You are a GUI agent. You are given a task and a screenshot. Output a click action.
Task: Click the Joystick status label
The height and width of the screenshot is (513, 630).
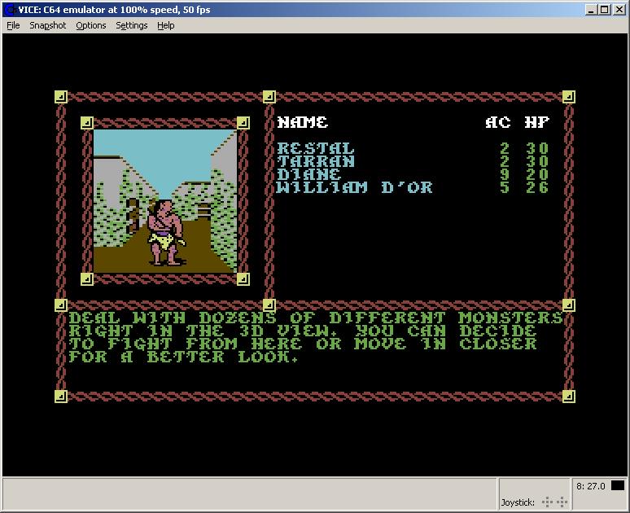coord(518,502)
